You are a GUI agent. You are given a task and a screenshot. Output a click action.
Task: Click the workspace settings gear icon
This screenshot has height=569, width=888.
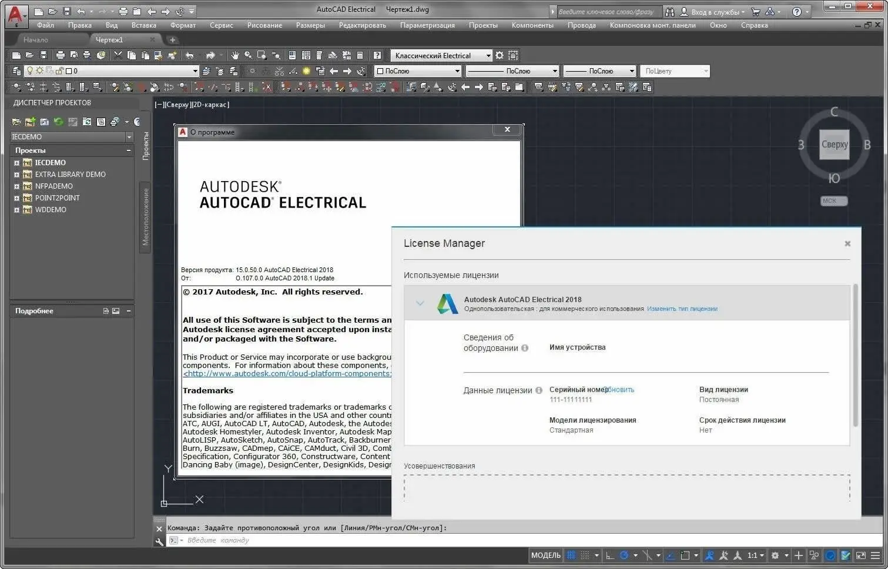point(500,55)
